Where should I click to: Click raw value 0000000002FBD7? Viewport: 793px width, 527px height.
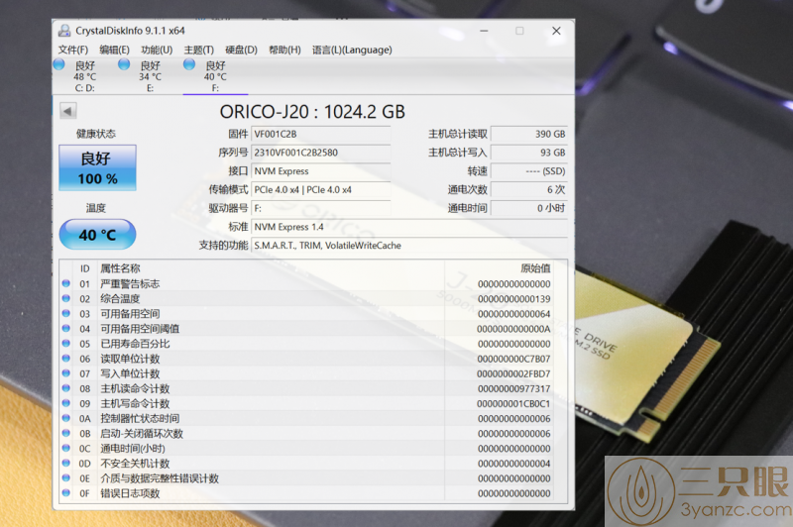tap(513, 373)
